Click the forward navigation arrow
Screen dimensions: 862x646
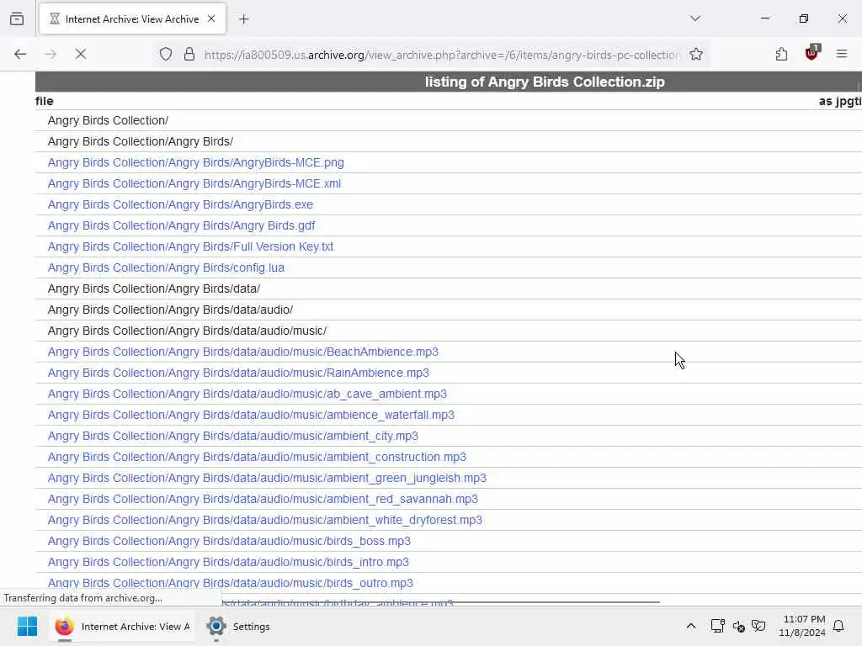coord(51,54)
